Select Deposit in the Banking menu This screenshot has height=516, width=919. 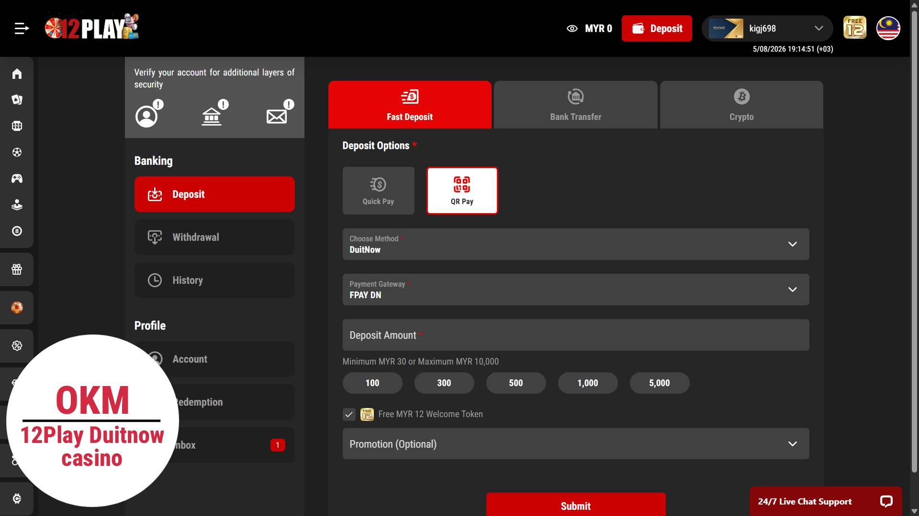pyautogui.click(x=214, y=194)
